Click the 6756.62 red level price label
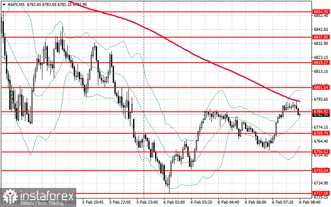The image size is (331, 207). 321,152
